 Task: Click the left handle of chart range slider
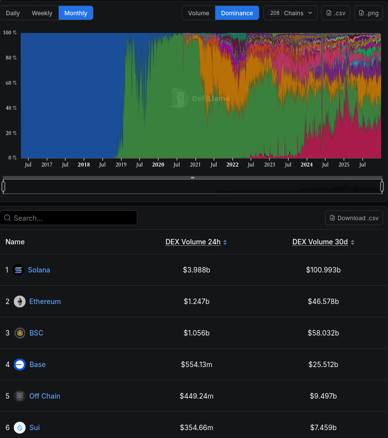coord(3,186)
